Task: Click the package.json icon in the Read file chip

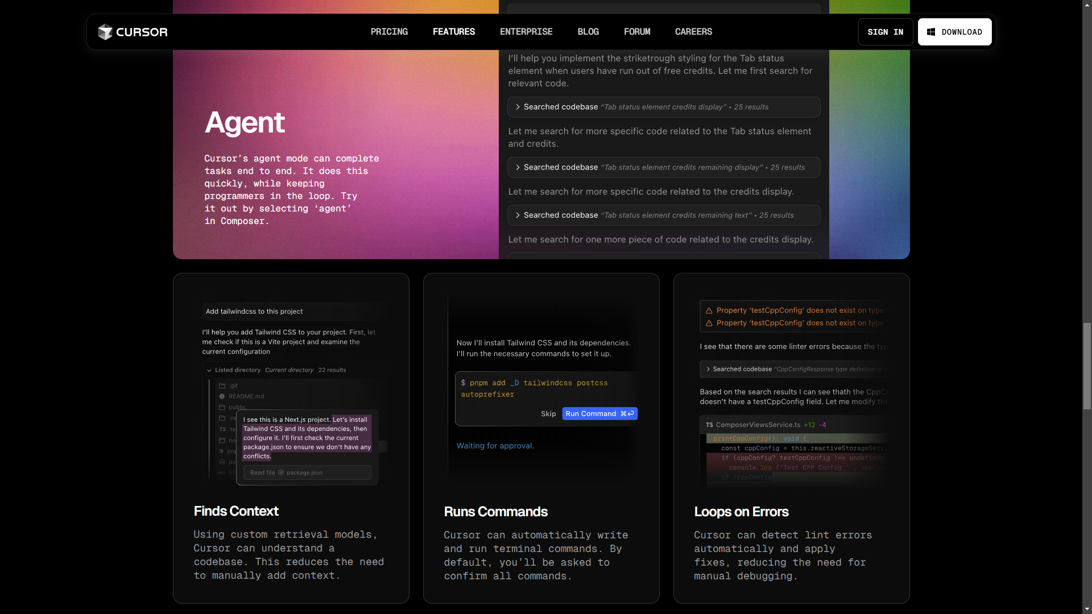Action: 280,472
